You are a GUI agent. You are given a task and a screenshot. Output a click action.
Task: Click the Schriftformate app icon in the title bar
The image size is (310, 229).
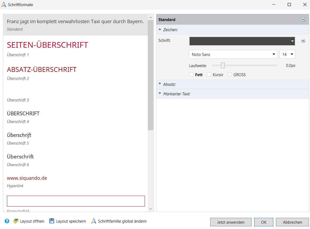coord(4,5)
